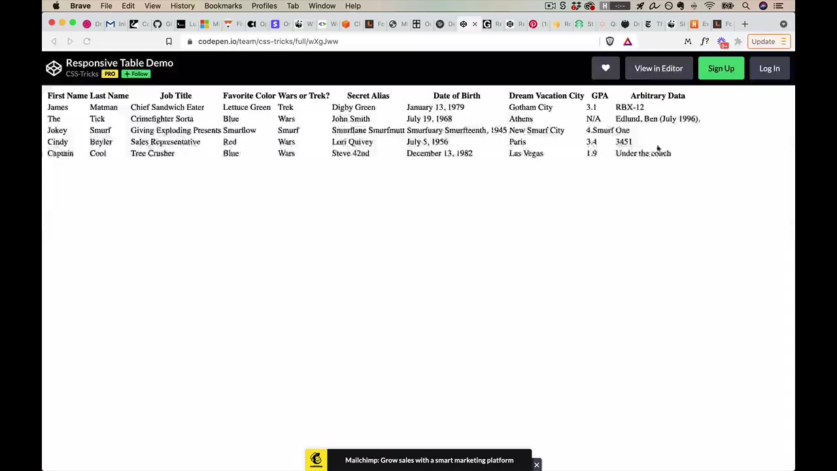Viewport: 837px width, 471px height.
Task: Close the Mailchimp ad banner
Action: [536, 465]
